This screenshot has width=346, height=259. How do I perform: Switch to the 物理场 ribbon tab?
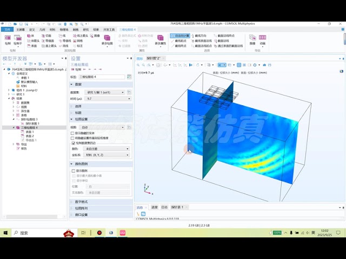[64, 30]
